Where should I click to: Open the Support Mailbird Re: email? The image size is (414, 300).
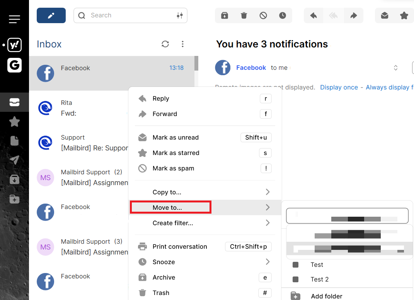79,143
